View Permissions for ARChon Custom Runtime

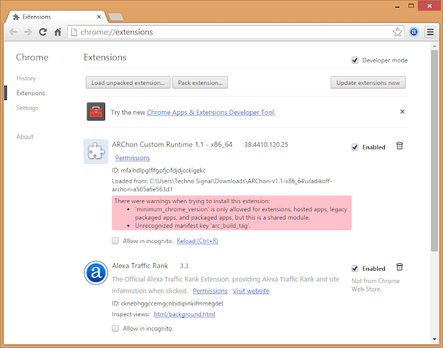coord(132,158)
